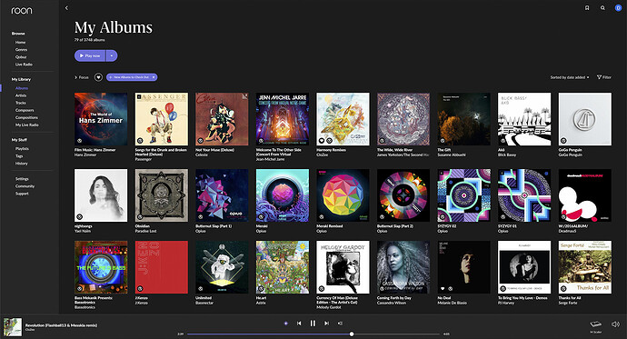Viewport: 627px width, 339px height.
Task: Click the Qobuz badge on Thanks for All cover
Action: click(563, 289)
